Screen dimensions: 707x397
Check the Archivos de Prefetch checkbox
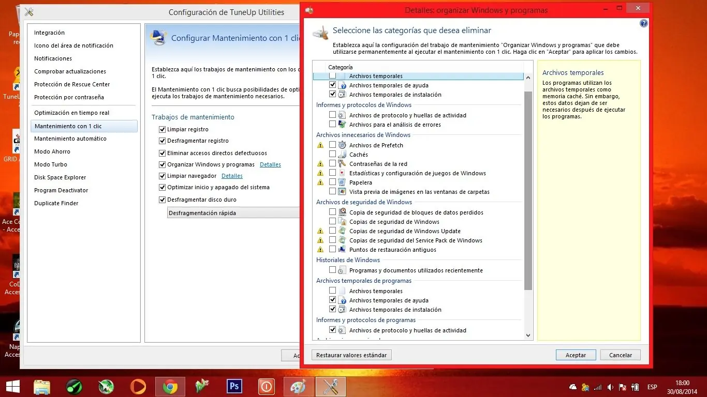coord(332,145)
